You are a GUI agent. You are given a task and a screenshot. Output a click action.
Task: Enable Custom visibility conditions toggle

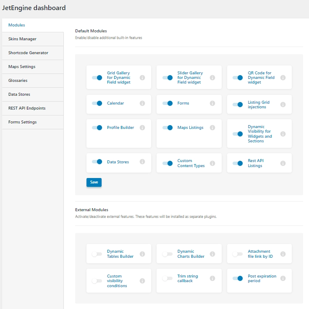tap(97, 281)
